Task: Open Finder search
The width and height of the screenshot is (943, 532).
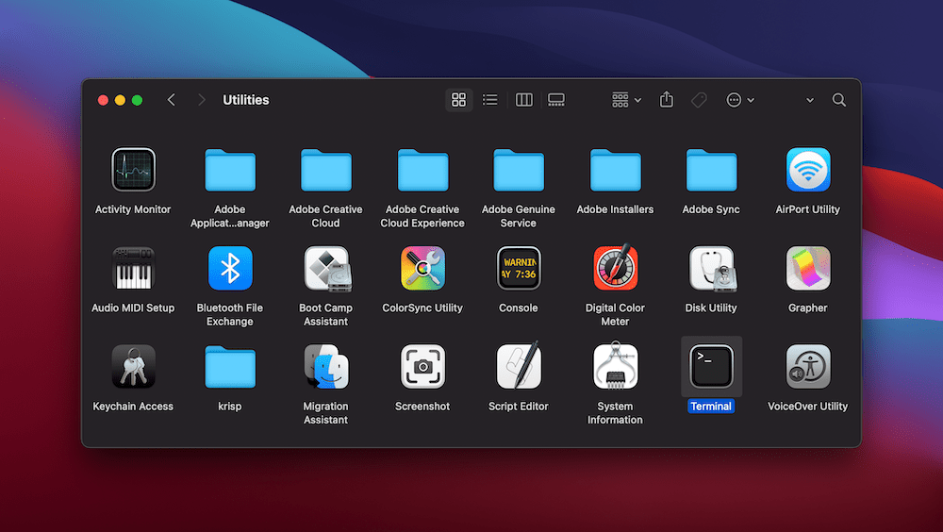Action: click(839, 100)
